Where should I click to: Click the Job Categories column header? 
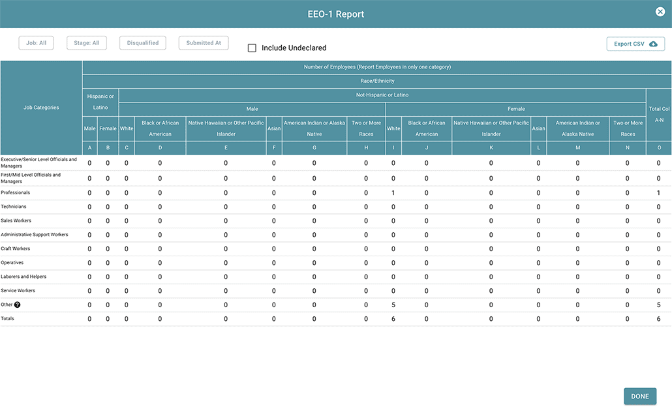click(x=41, y=108)
